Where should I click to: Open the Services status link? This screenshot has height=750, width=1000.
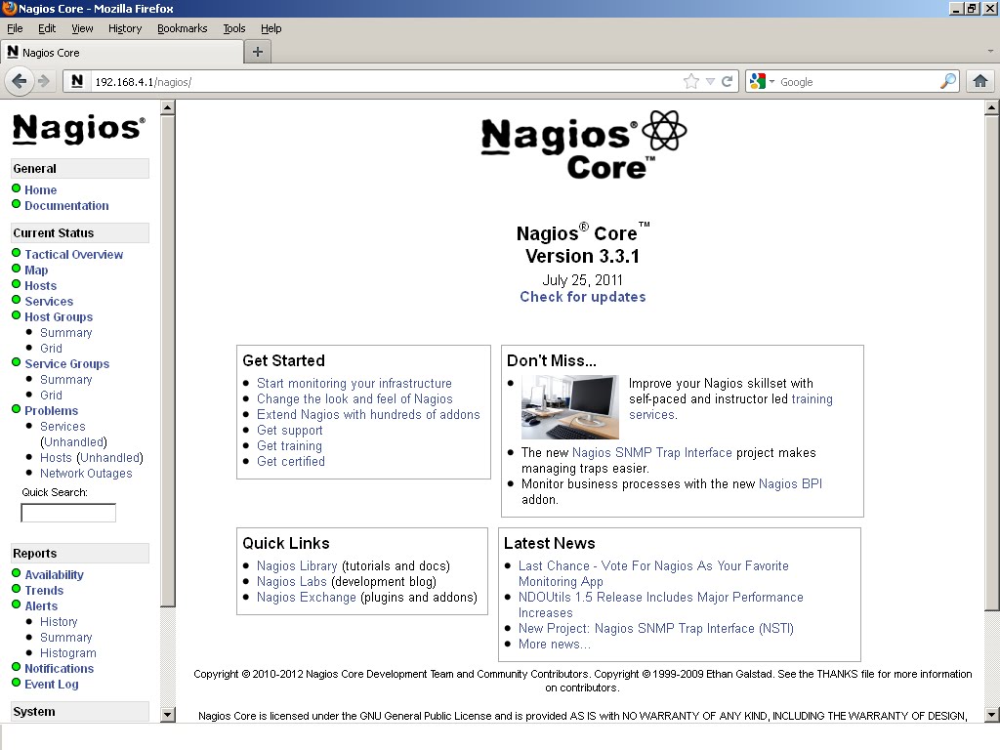[49, 301]
